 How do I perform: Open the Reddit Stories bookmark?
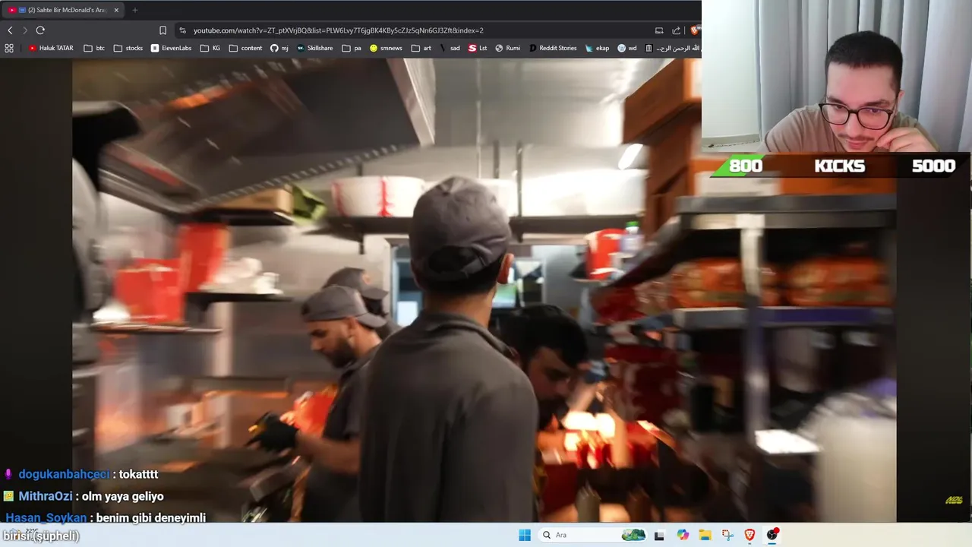point(552,48)
